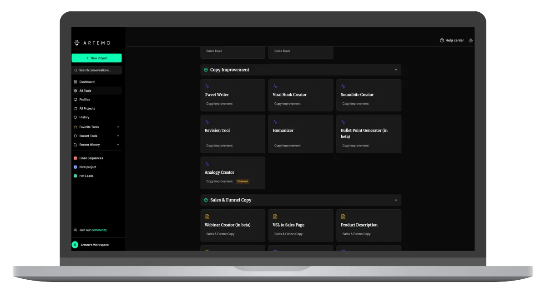
Task: Click the New Project button
Action: pyautogui.click(x=96, y=58)
